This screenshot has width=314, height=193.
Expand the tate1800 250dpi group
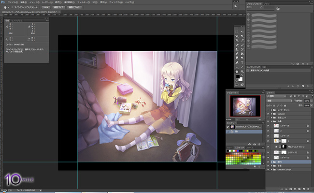[272, 170]
